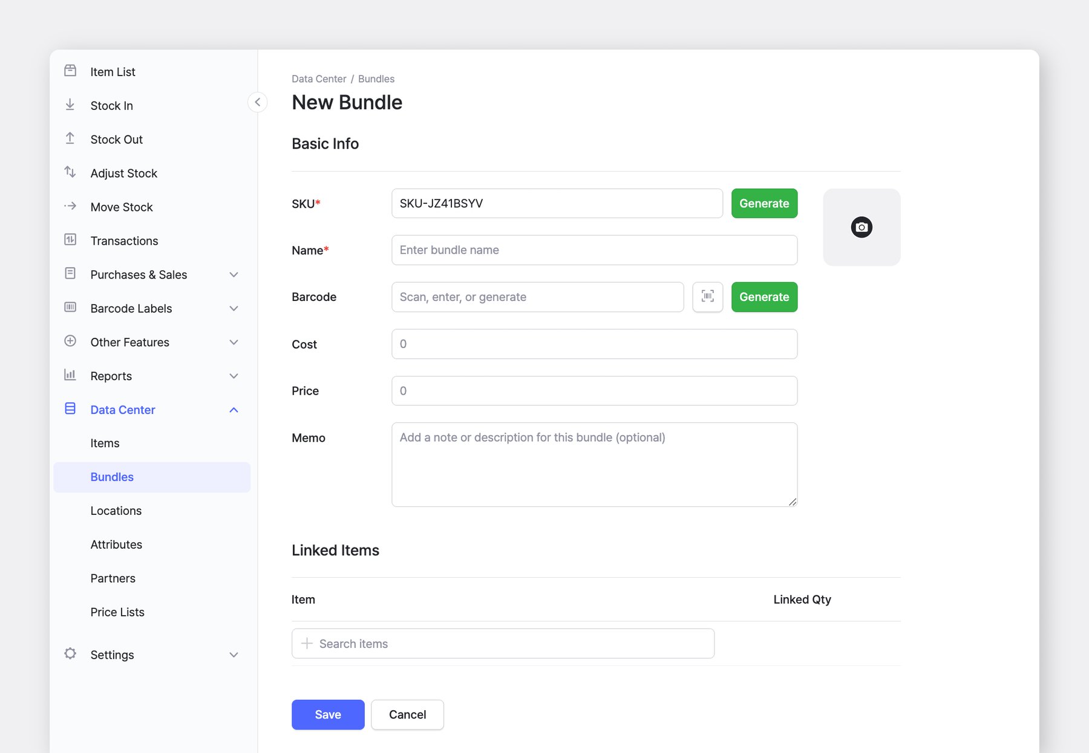
Task: Click the Stock Out upload-arrow icon
Action: pos(70,139)
